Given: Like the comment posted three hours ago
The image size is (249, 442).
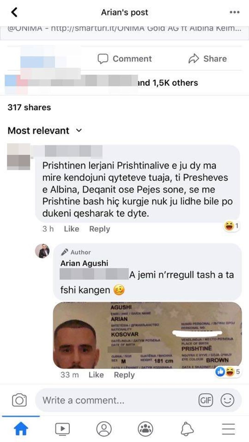Looking at the screenshot, I should [x=71, y=229].
